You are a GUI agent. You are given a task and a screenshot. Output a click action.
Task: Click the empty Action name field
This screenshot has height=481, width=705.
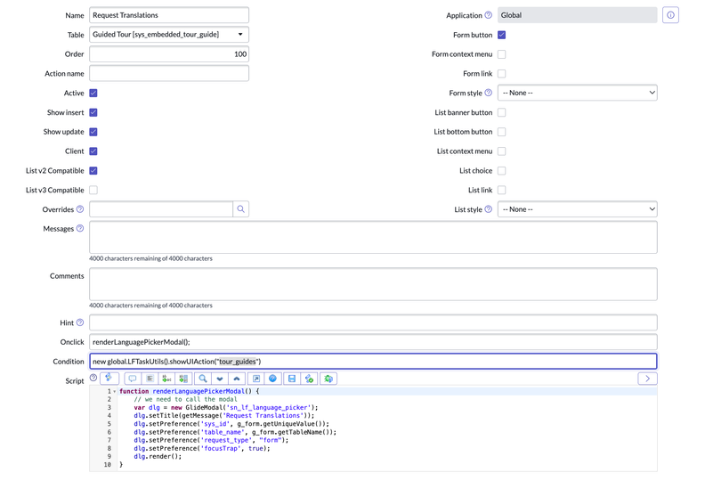coord(169,73)
